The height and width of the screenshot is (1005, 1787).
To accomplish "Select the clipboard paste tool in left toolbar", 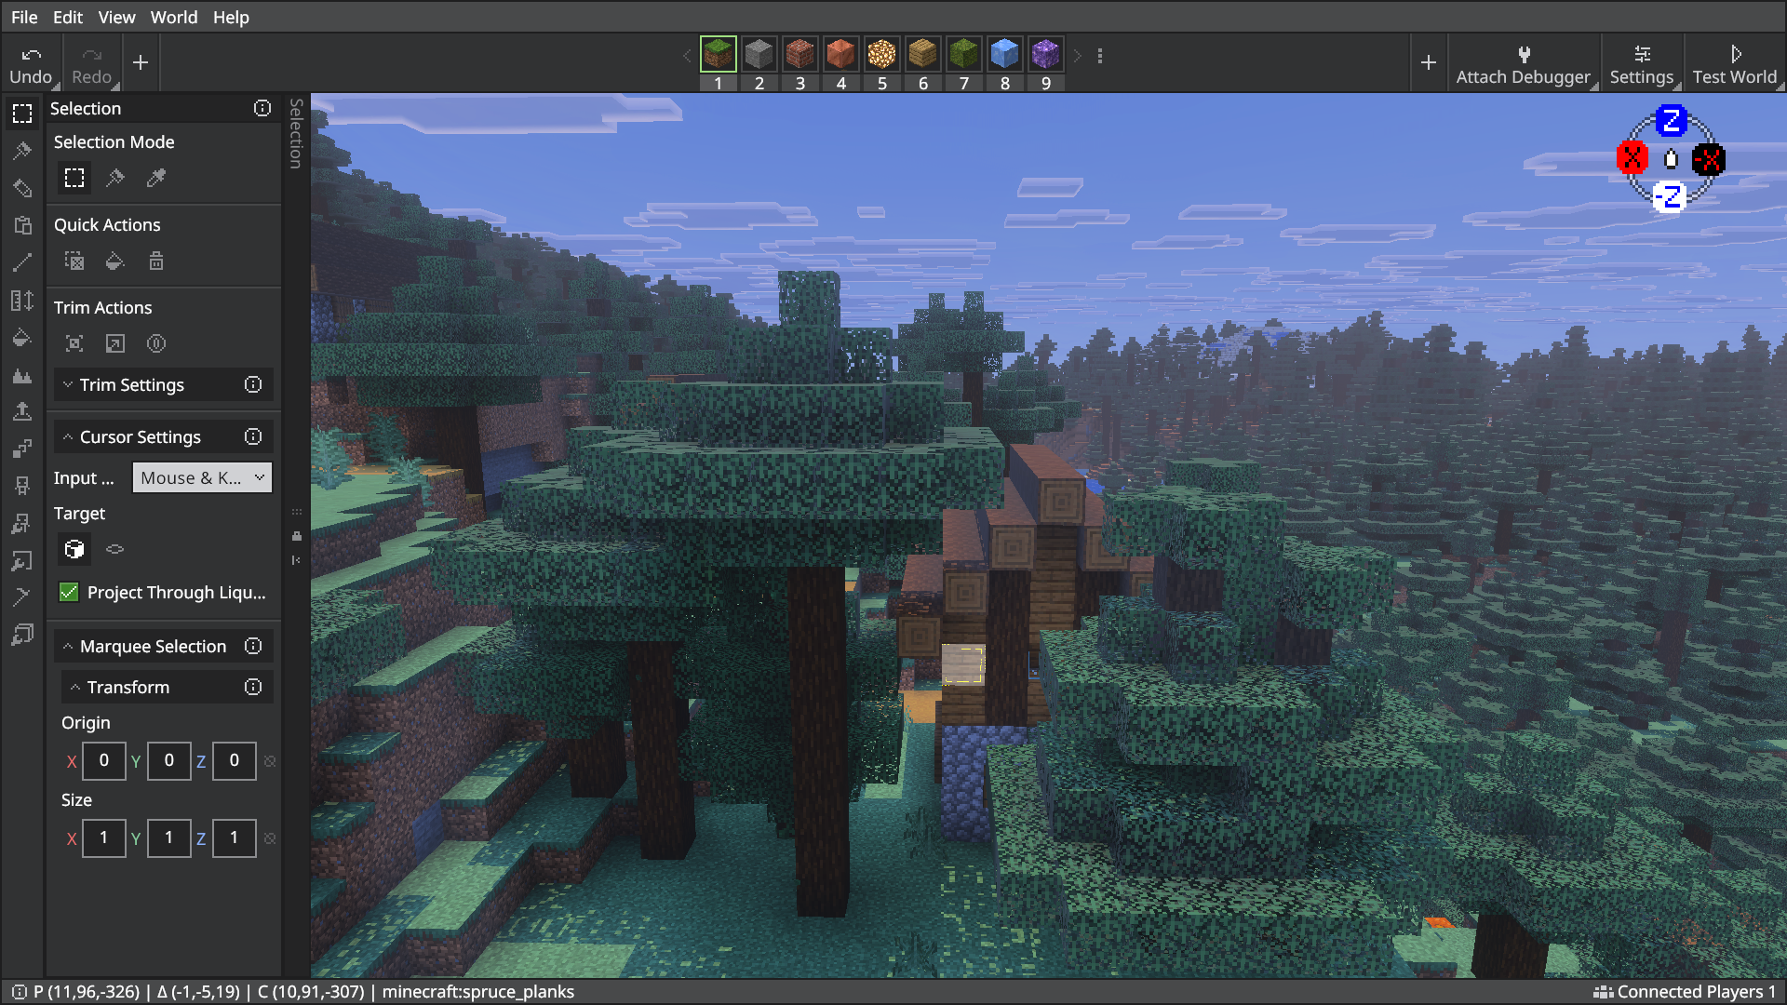I will click(x=22, y=225).
